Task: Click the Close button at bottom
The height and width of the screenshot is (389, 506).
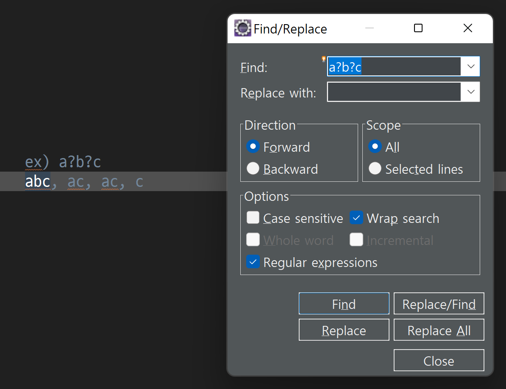Action: [439, 360]
